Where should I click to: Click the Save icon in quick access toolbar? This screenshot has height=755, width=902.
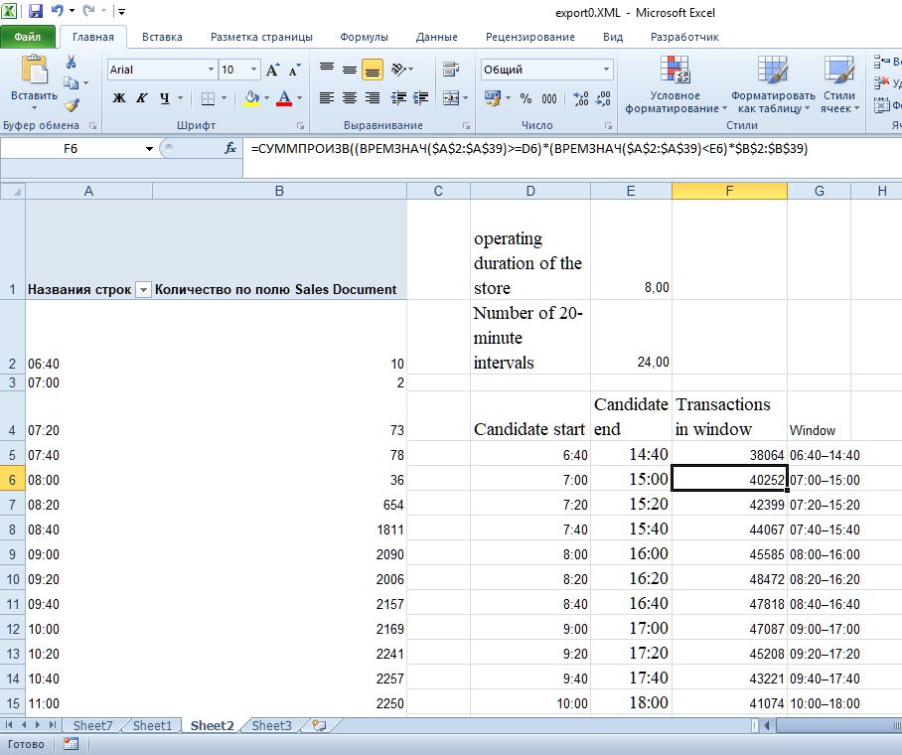35,10
